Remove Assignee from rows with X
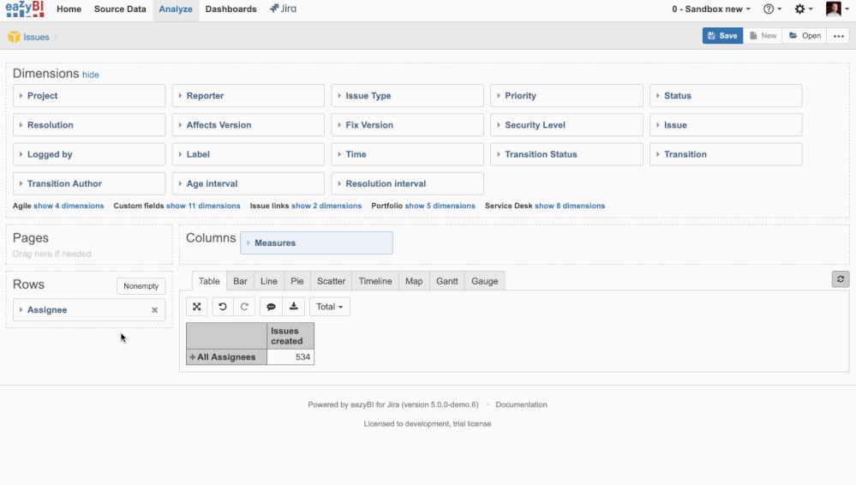Image resolution: width=856 pixels, height=485 pixels. [154, 310]
